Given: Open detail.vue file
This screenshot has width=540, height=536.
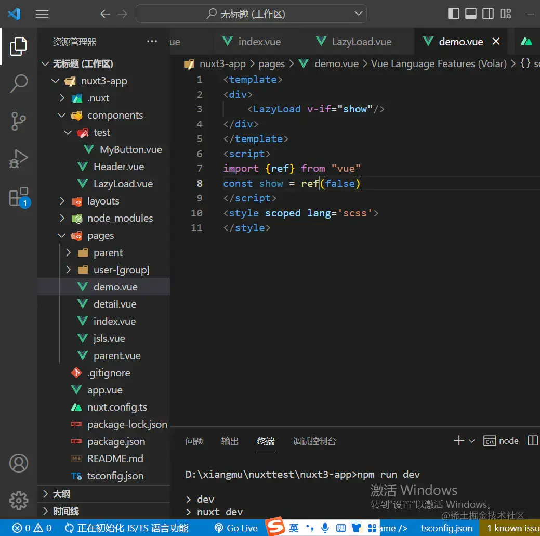Looking at the screenshot, I should (104, 304).
